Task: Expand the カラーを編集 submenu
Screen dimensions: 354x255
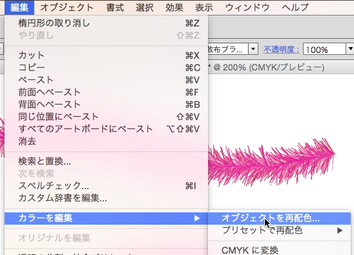Action: (106, 218)
